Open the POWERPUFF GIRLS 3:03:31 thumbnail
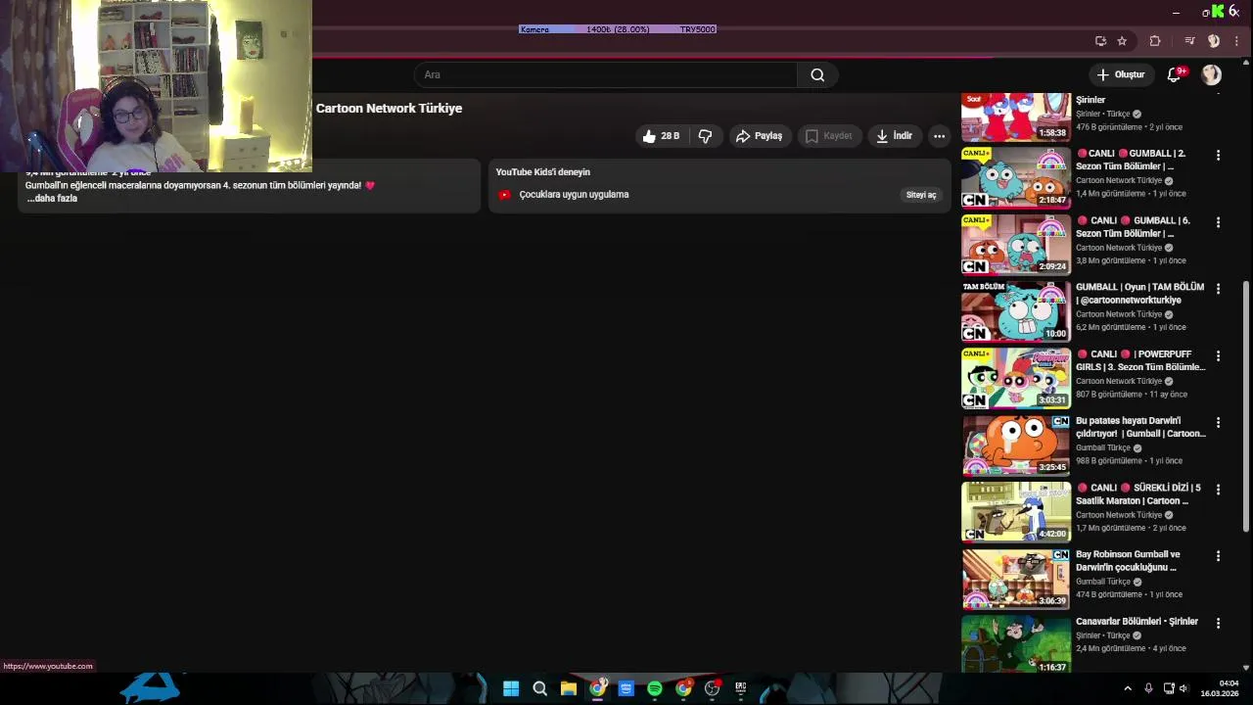 [x=1016, y=378]
